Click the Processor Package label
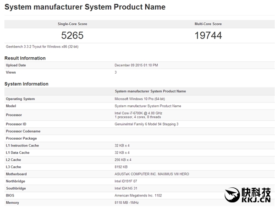Viewport: 275px width, 207px height. 22,138
